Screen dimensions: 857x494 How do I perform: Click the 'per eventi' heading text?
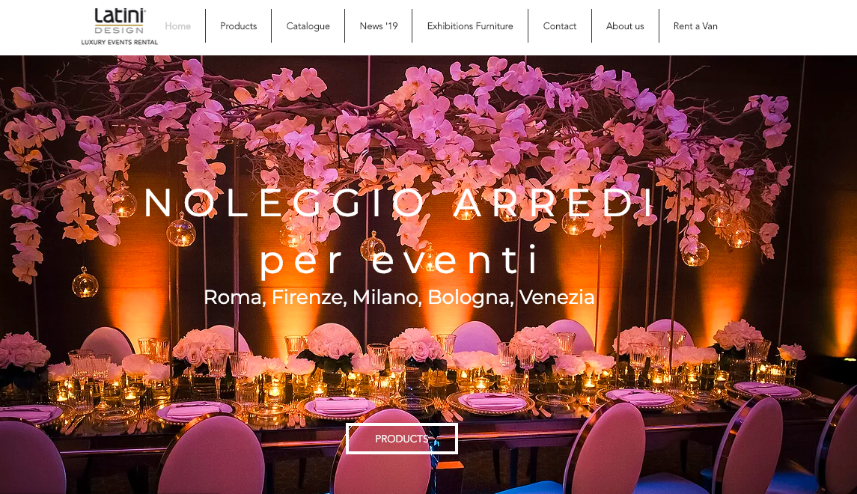(x=400, y=260)
